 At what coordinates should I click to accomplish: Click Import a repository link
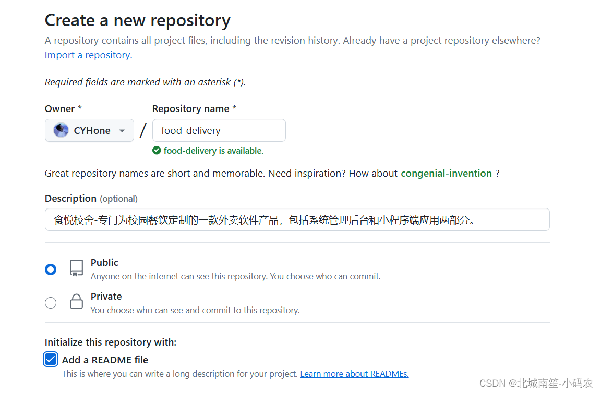[x=88, y=55]
